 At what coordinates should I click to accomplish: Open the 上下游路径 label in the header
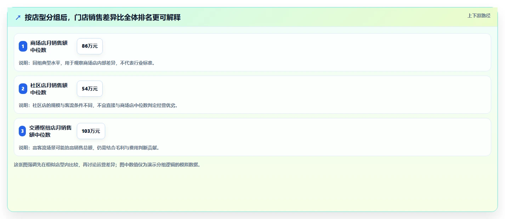(x=479, y=16)
